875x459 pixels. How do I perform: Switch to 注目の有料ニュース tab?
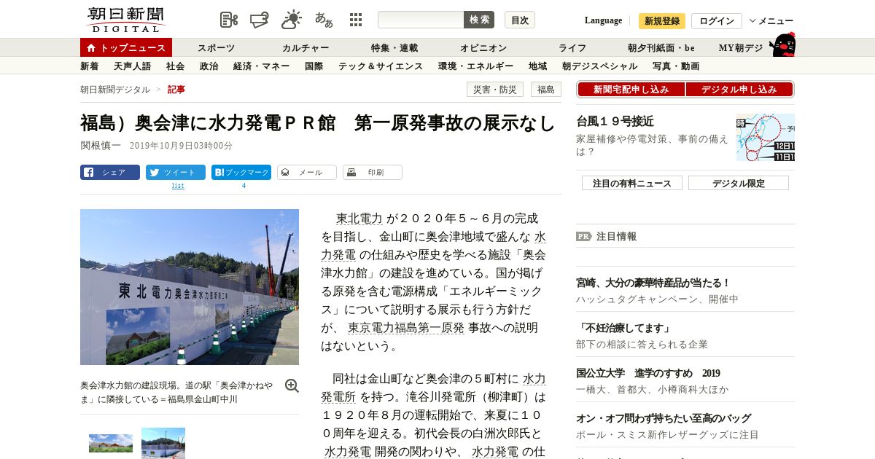pos(631,183)
